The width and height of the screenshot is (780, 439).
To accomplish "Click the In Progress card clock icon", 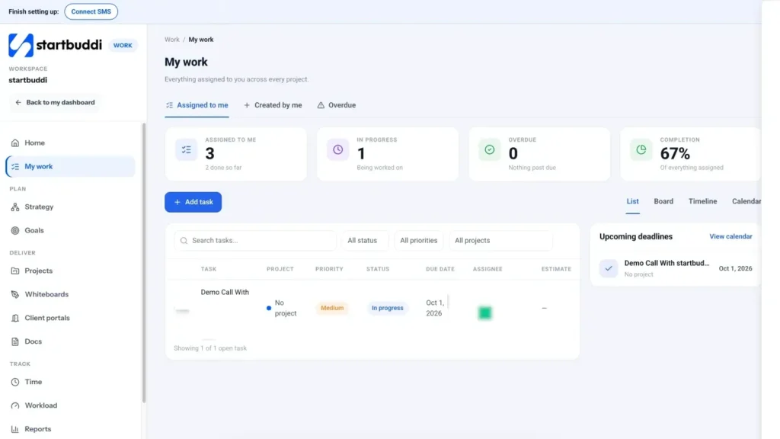I will pyautogui.click(x=337, y=150).
